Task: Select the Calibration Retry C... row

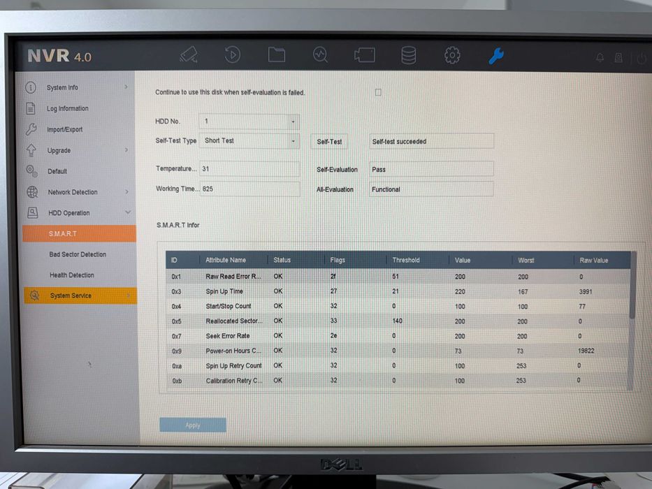Action: (398, 381)
